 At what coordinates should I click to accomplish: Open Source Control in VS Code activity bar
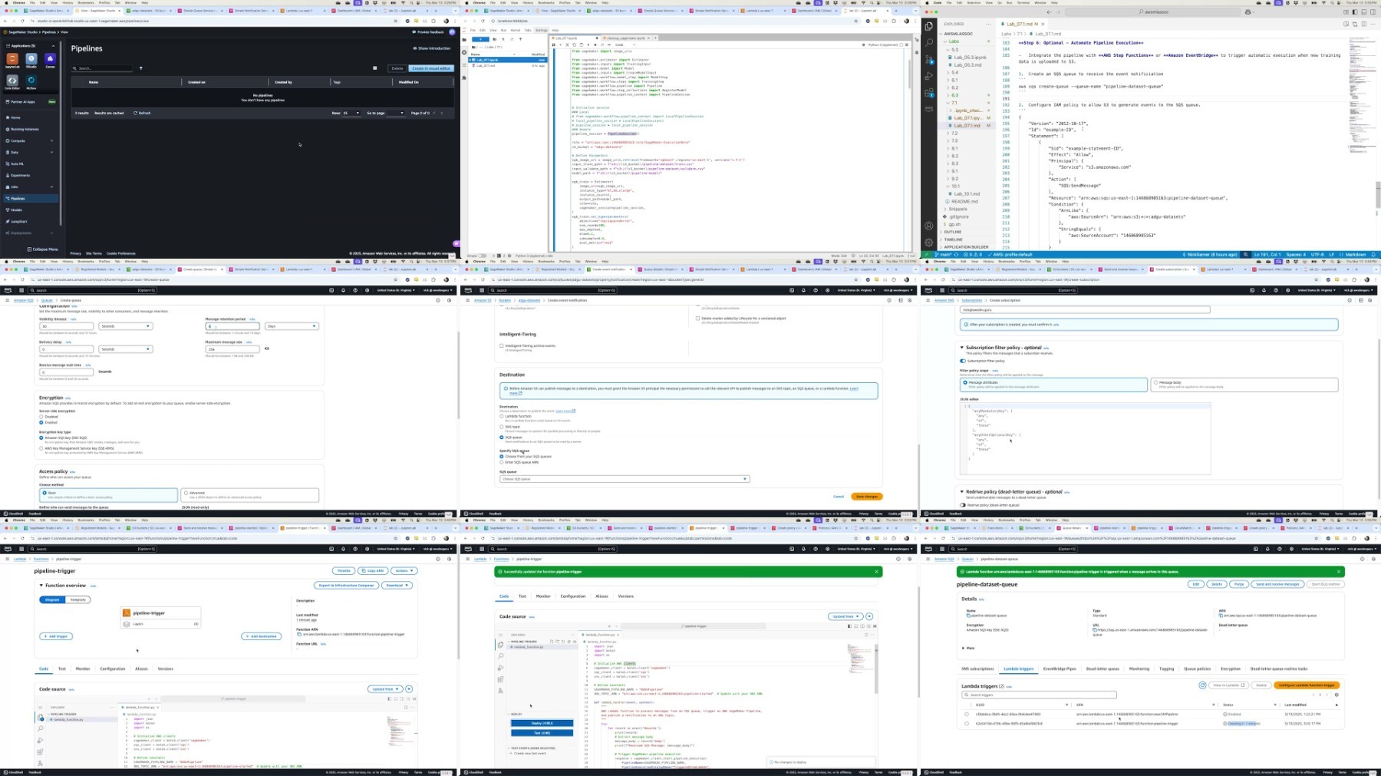pos(929,59)
